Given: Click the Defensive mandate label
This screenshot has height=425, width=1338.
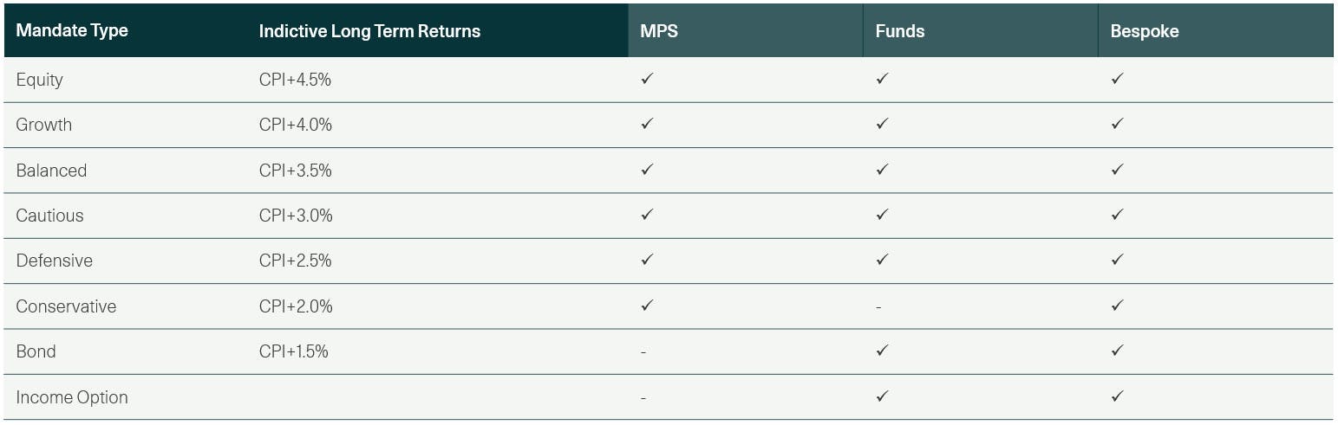Looking at the screenshot, I should [x=54, y=261].
